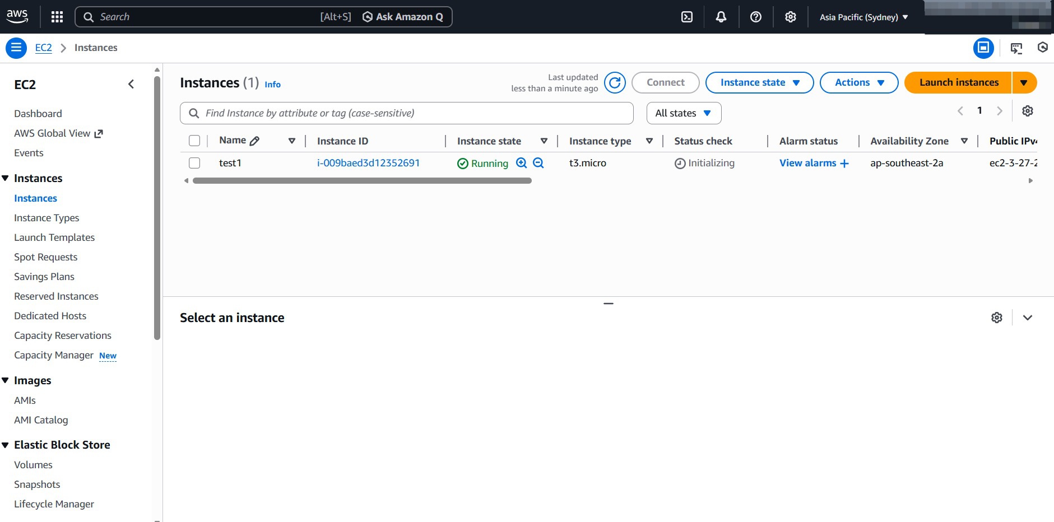The image size is (1054, 522).
Task: Open the Asia Pacific (Sydney) region selector
Action: 863,17
